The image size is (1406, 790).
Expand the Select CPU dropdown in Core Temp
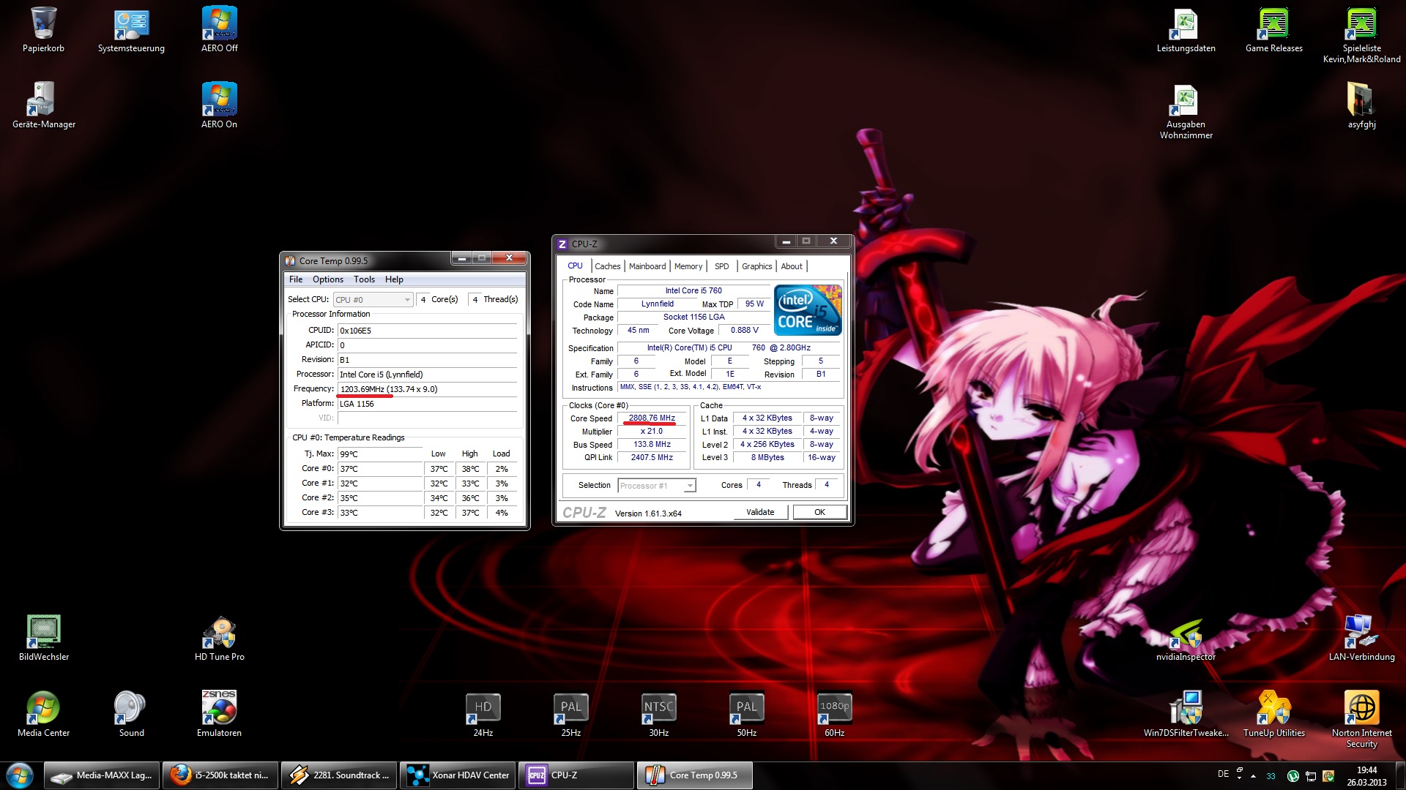coord(373,300)
